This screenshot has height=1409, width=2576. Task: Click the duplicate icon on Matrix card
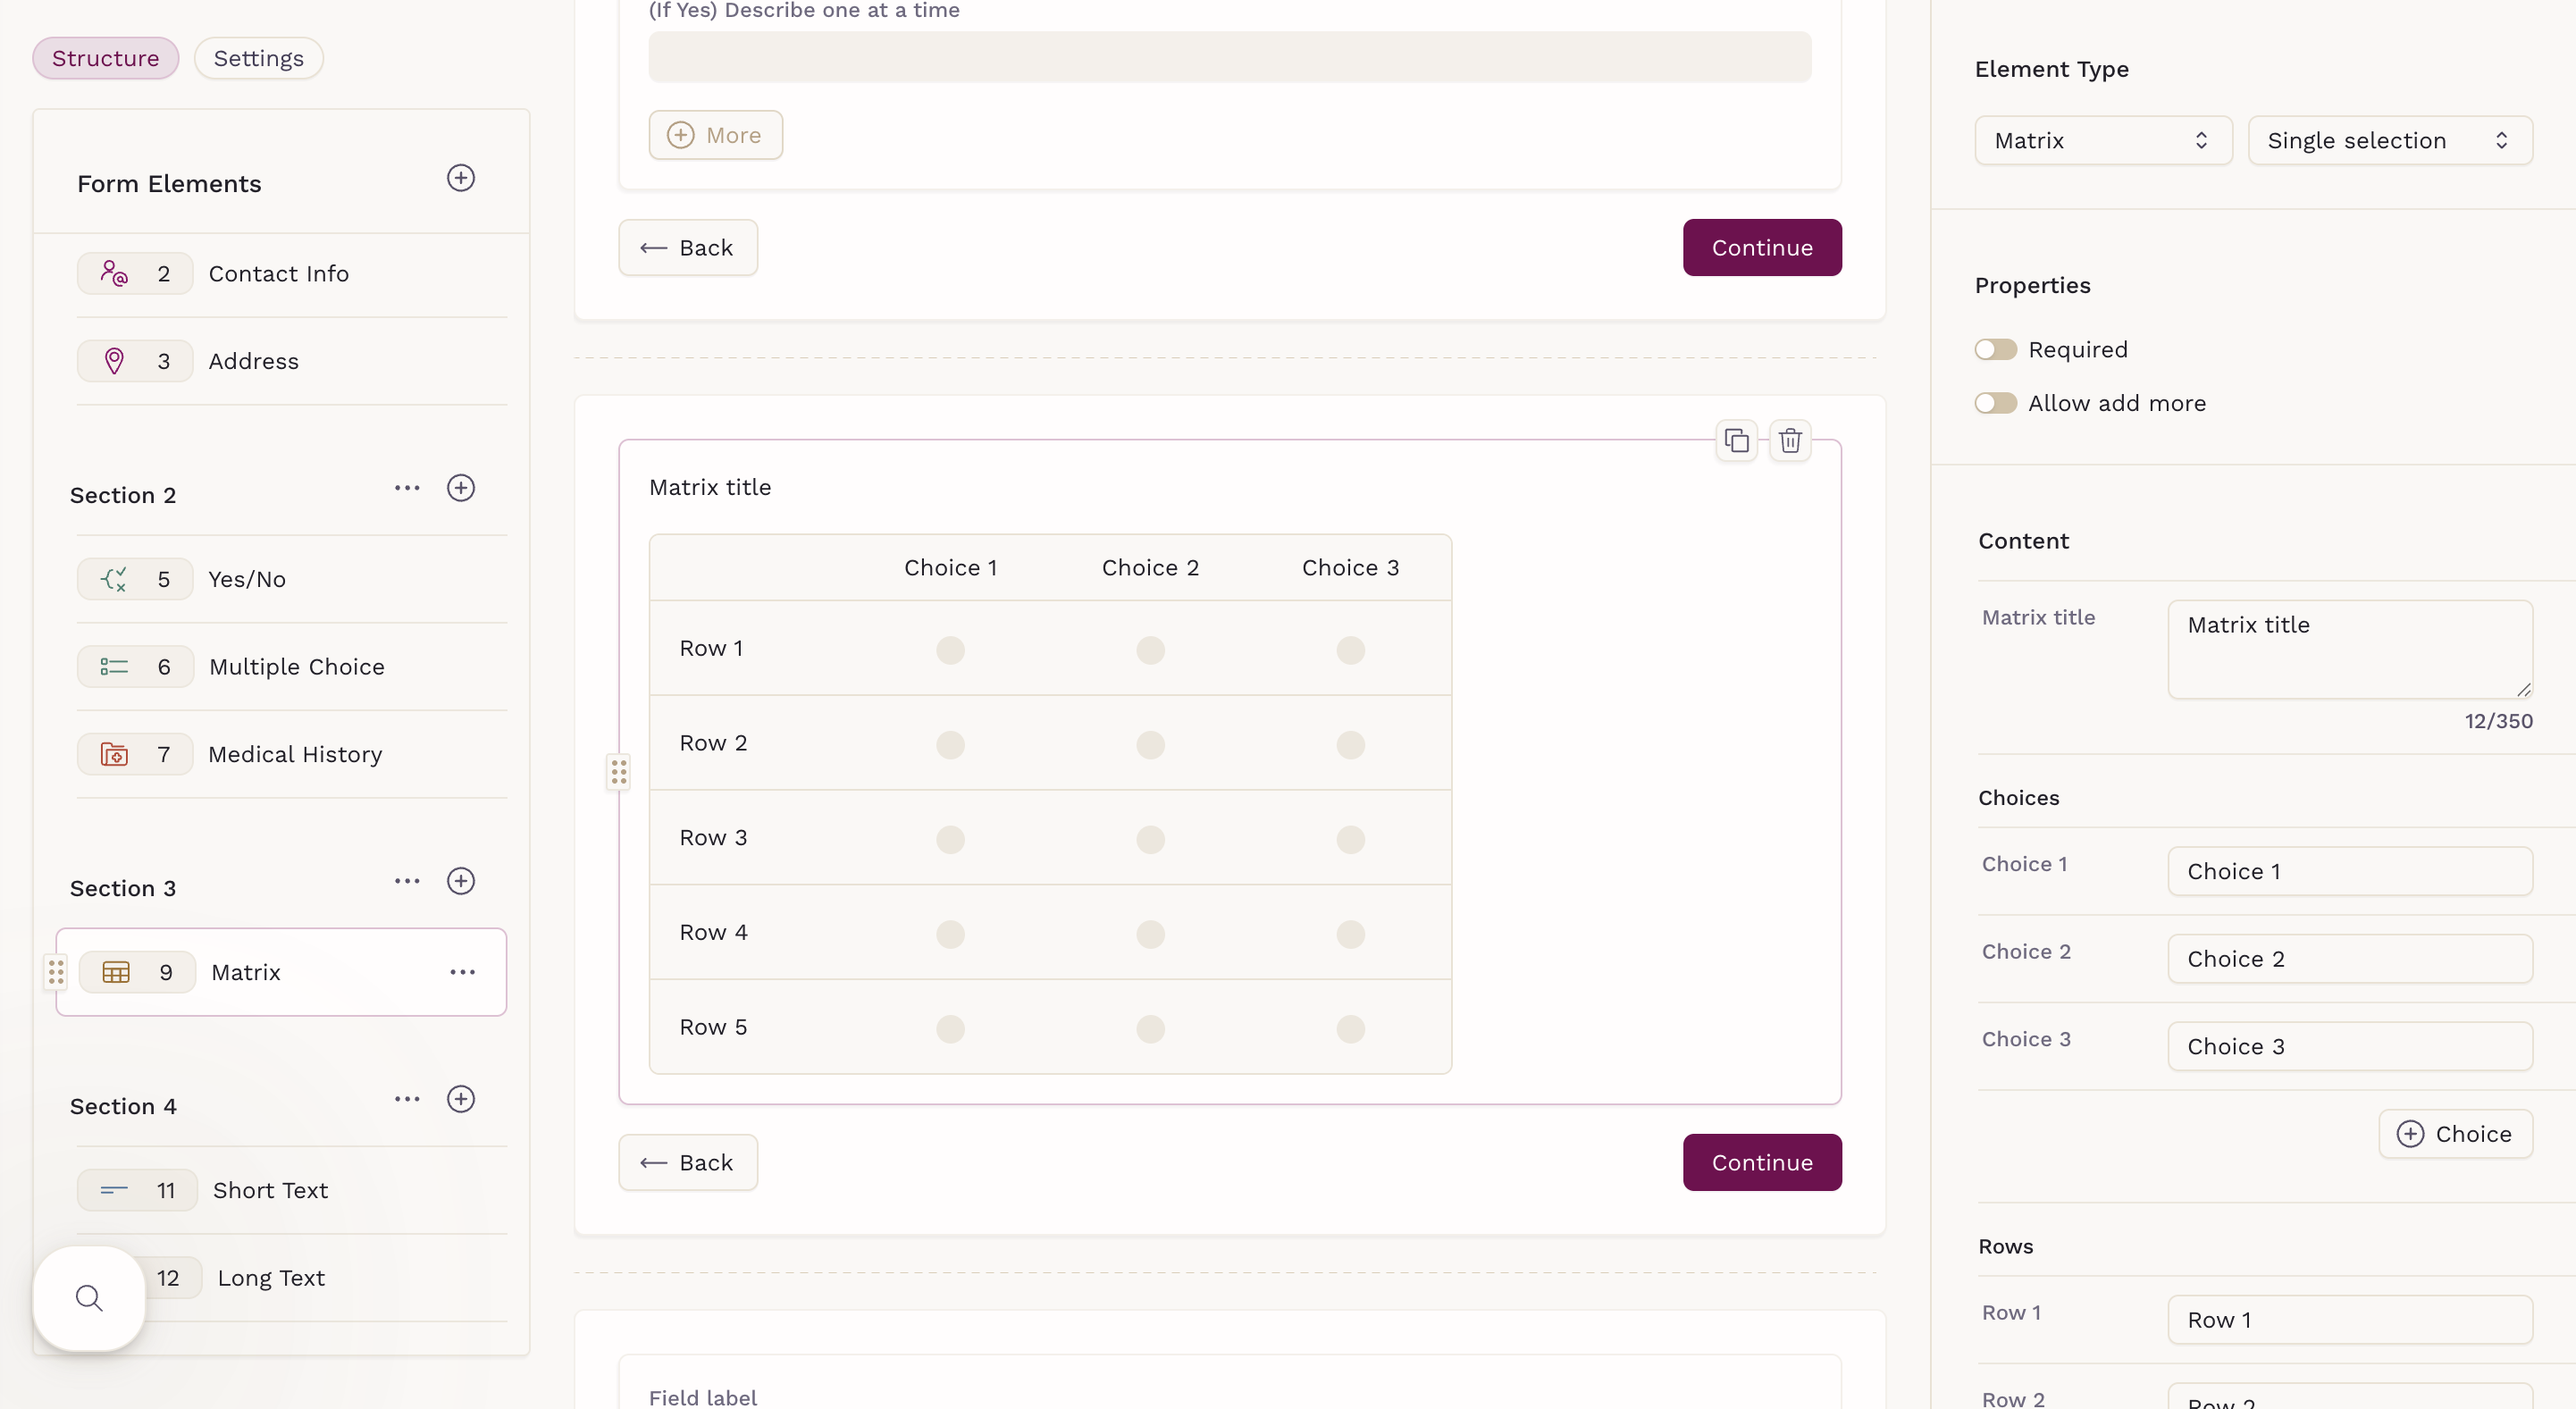pyautogui.click(x=1737, y=440)
